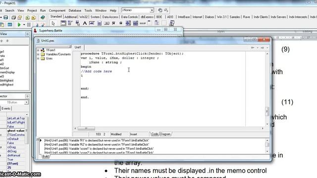317x178 pixels.
Task: Pick the RadioButton component icon
Action: tap(121, 23)
